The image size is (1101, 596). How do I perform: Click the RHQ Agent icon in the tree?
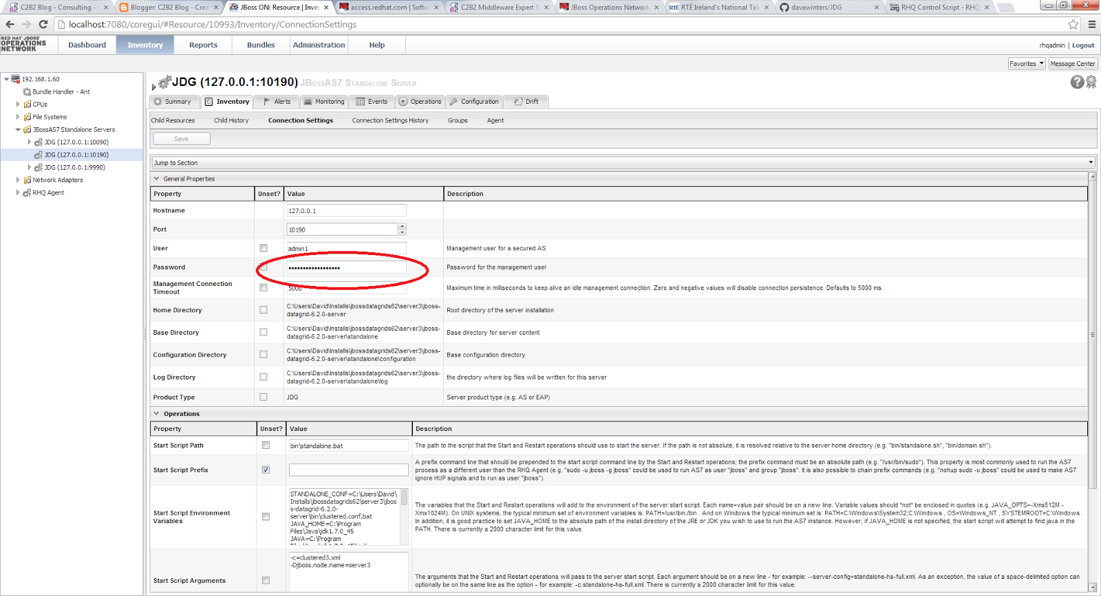(27, 192)
